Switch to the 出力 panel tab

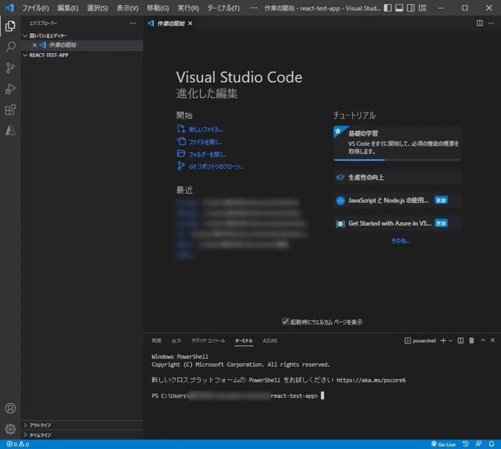coord(176,341)
